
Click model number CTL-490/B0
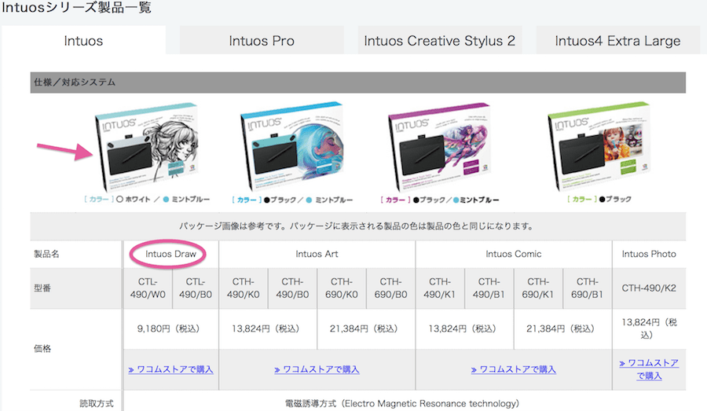(196, 288)
